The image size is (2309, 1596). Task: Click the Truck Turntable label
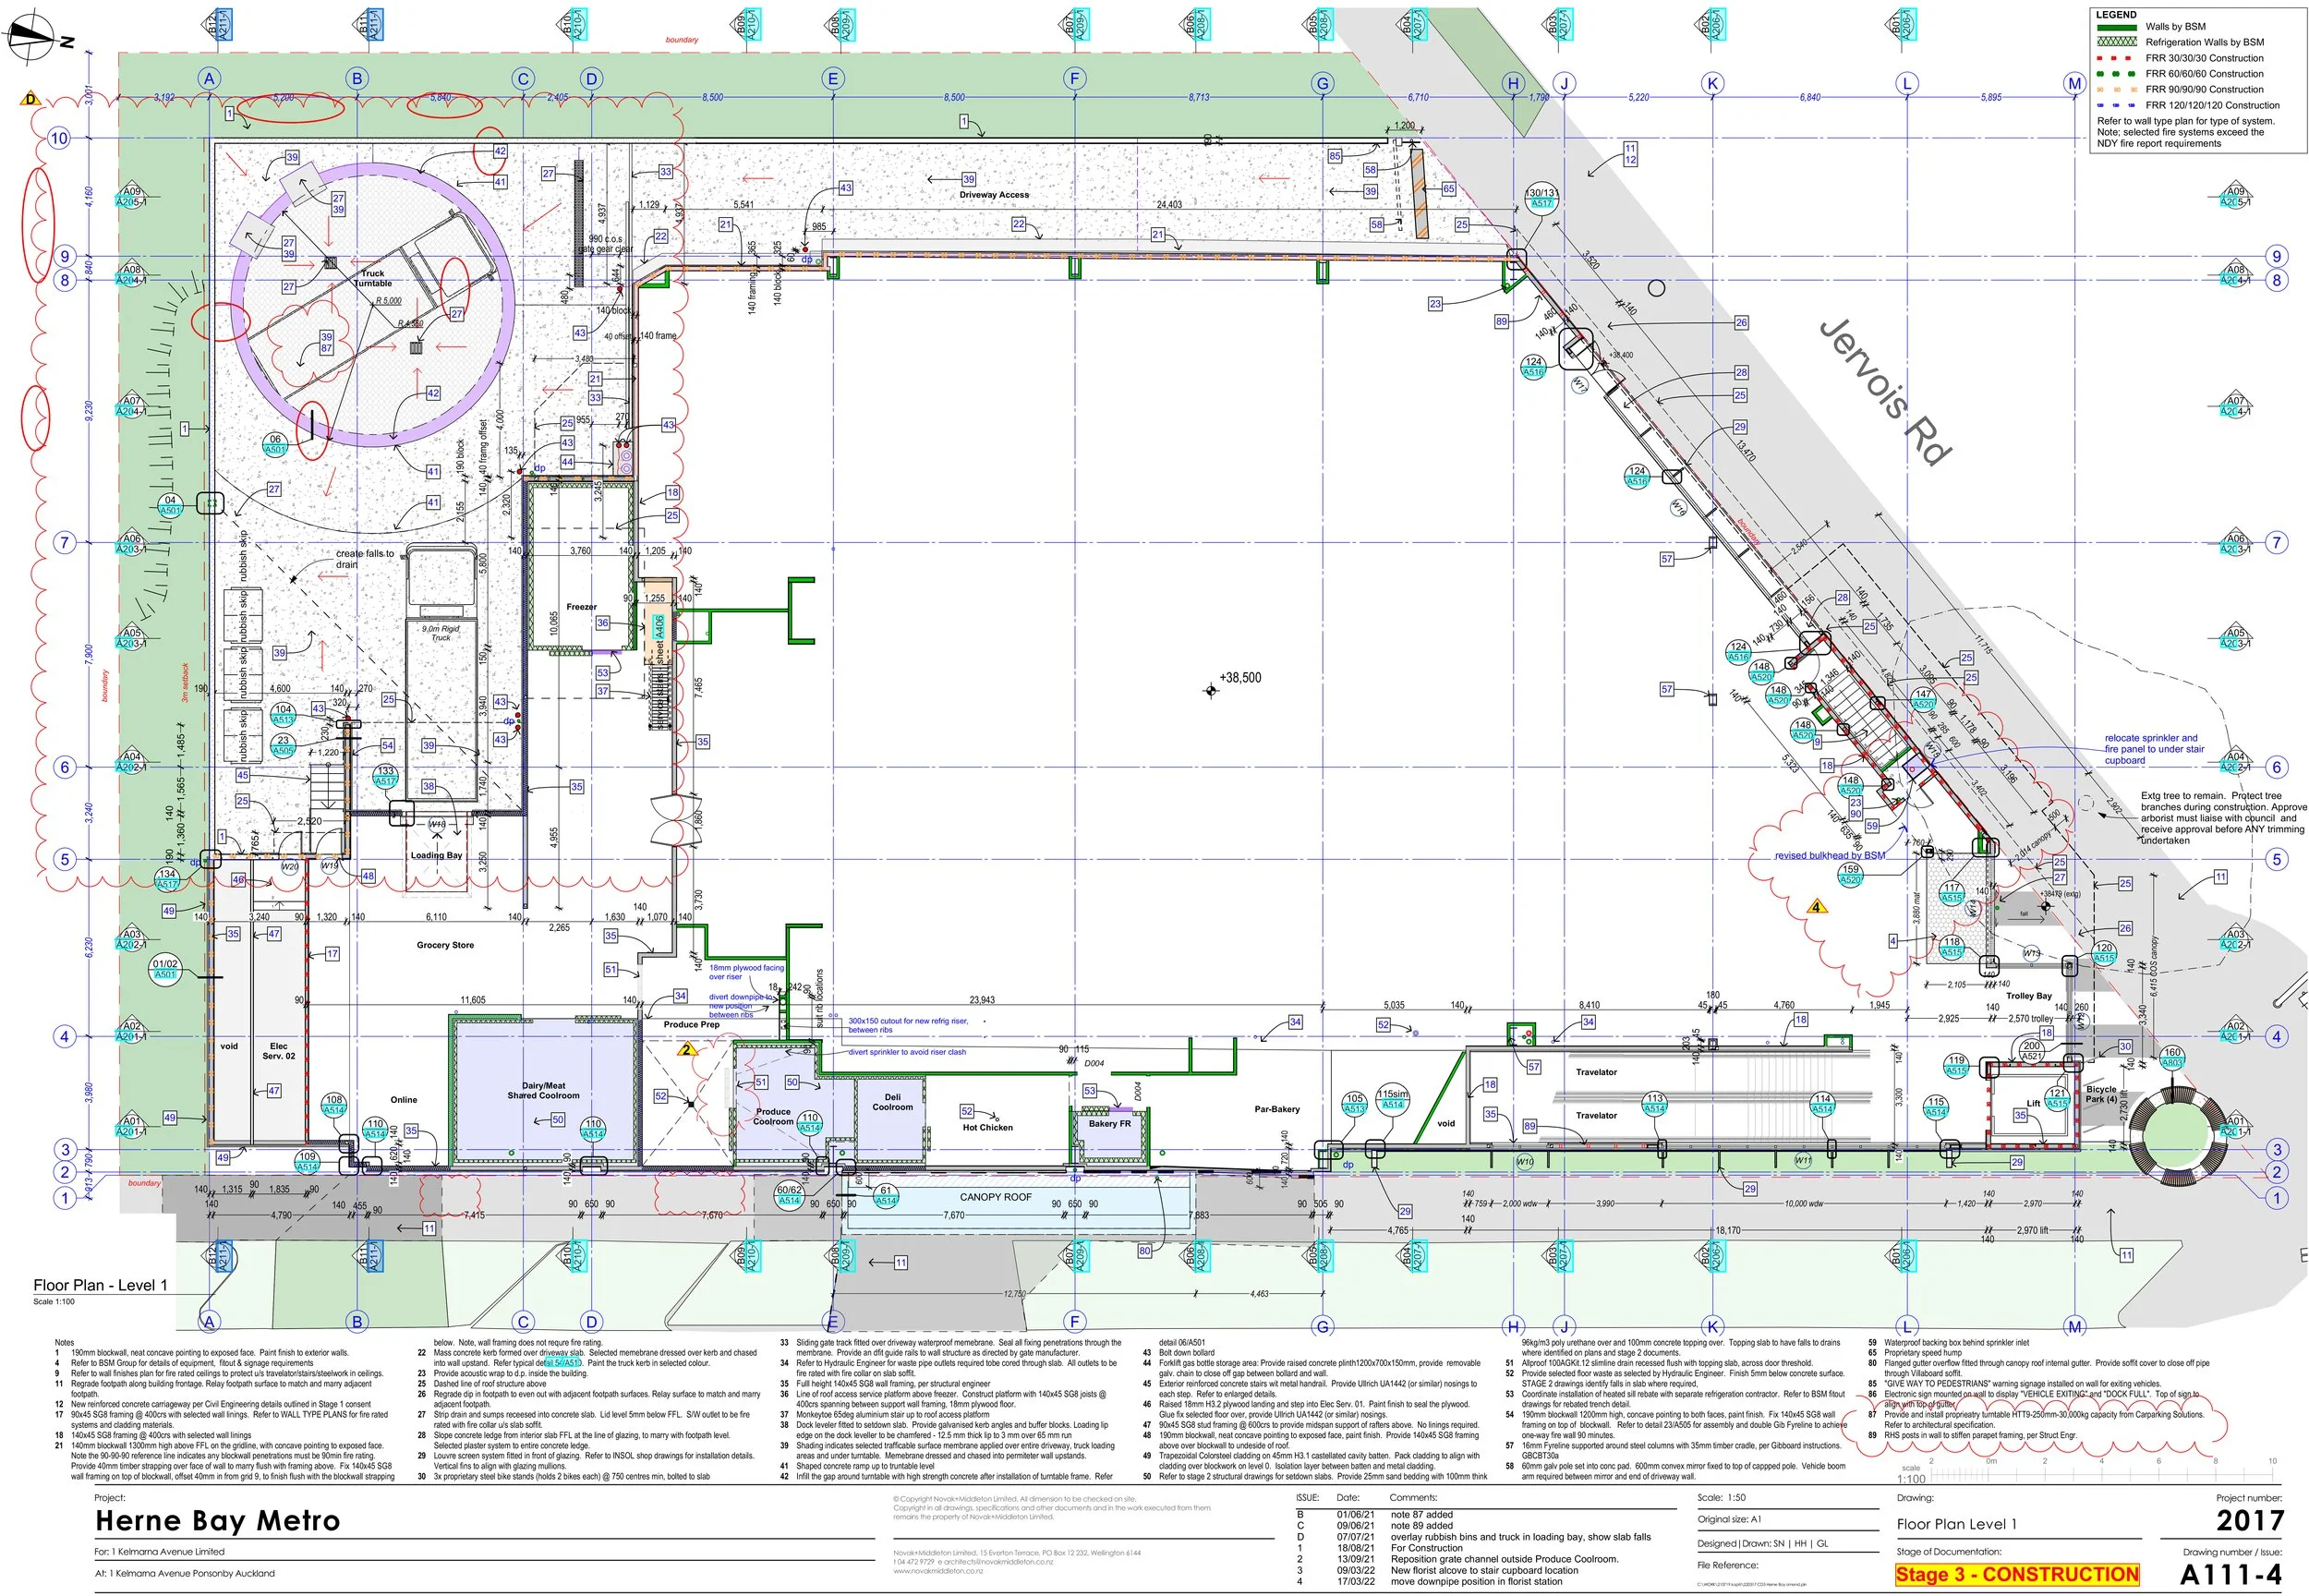click(373, 278)
